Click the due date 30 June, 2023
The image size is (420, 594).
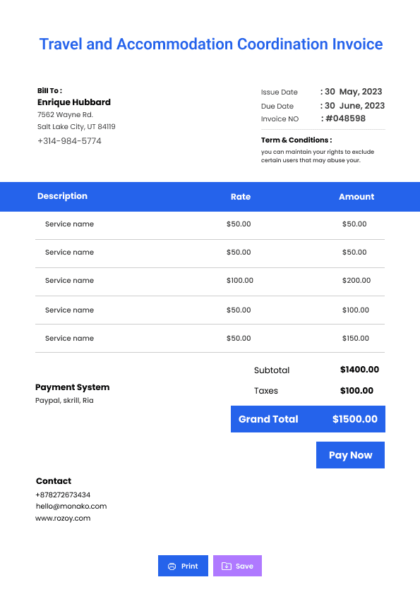click(x=354, y=106)
